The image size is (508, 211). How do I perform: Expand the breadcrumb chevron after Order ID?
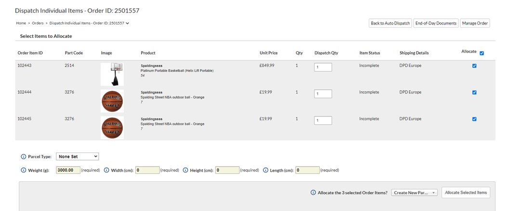127,23
